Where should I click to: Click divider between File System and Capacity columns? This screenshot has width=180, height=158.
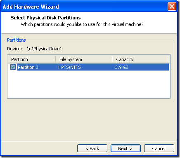[x=112, y=59]
